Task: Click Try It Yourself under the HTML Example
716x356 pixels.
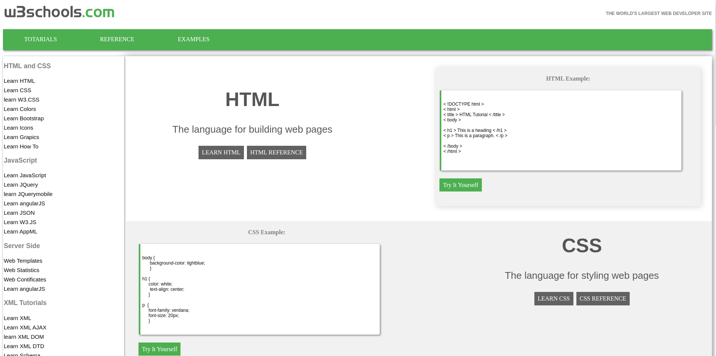Action: pos(460,185)
